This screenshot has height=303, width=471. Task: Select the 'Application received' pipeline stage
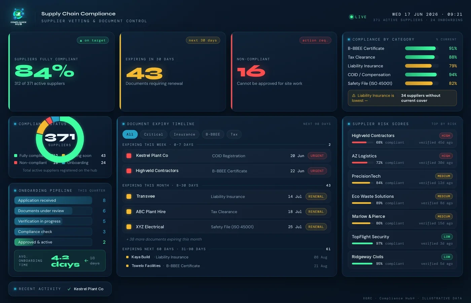pyautogui.click(x=53, y=200)
